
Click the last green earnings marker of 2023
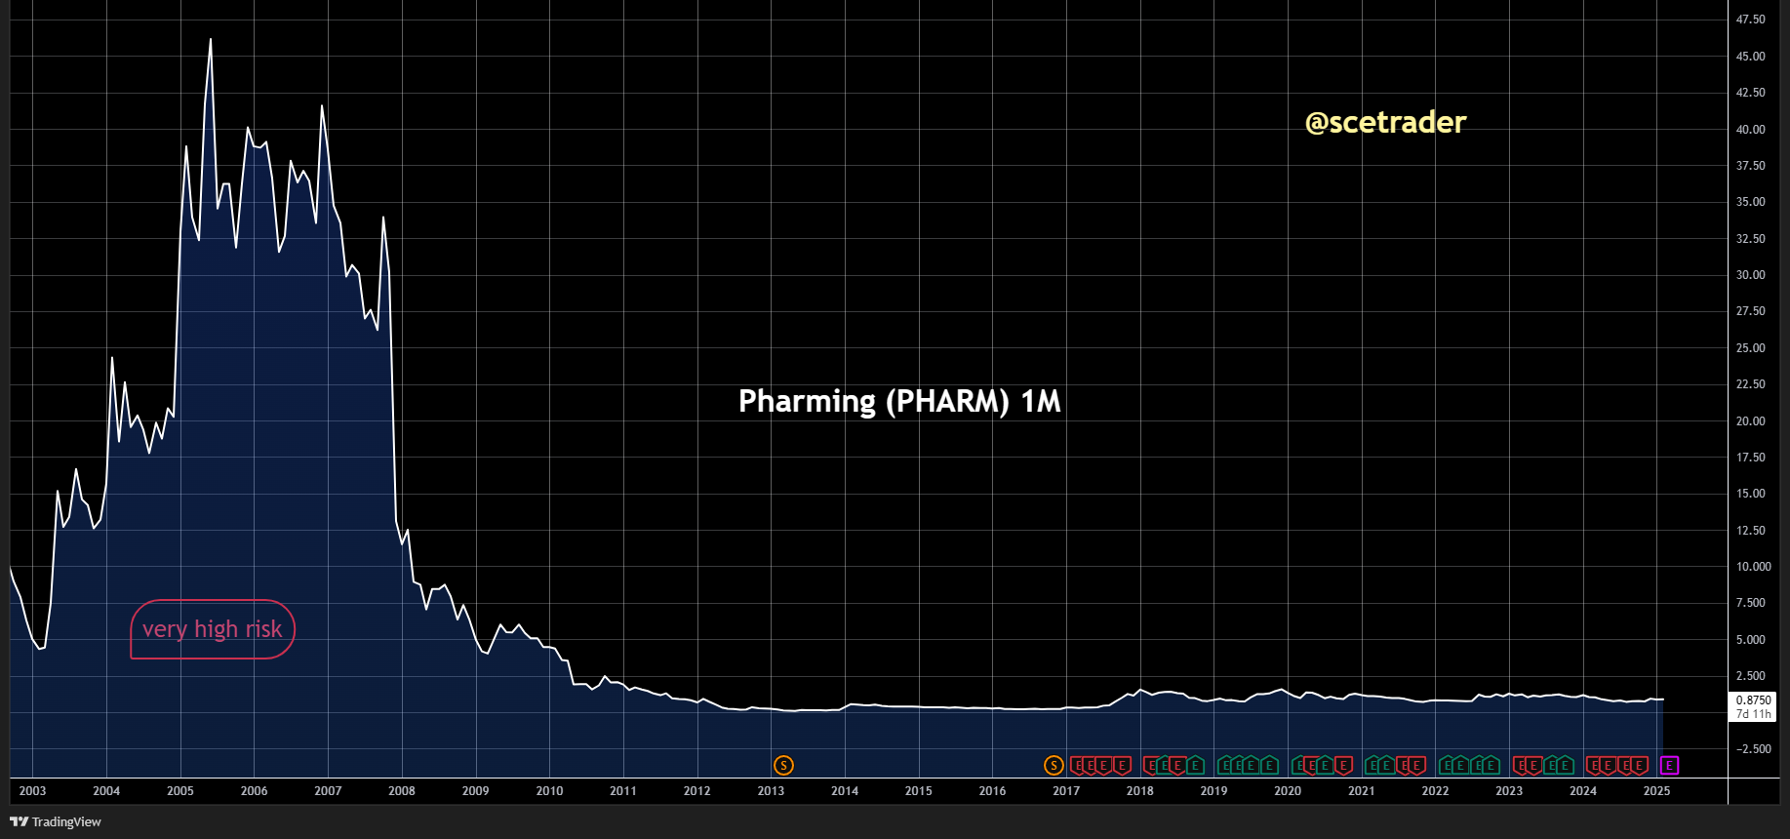pyautogui.click(x=1566, y=766)
